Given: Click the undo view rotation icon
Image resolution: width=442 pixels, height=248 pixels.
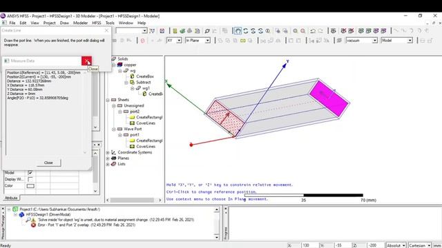Looking at the screenshot, I should click(313, 30).
